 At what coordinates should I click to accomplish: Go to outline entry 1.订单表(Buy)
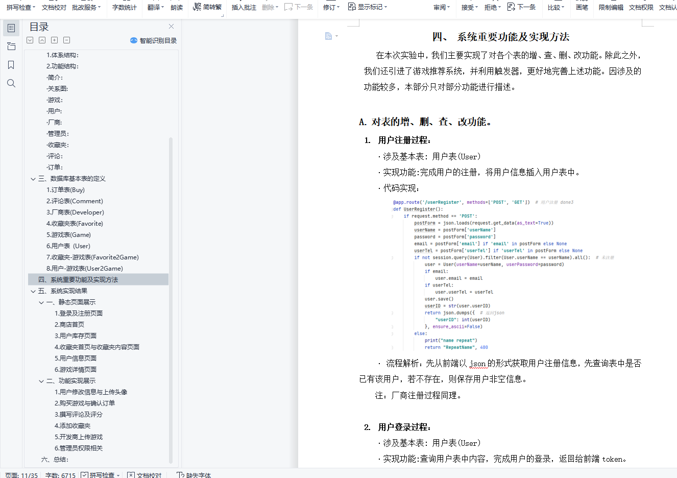[x=66, y=190]
